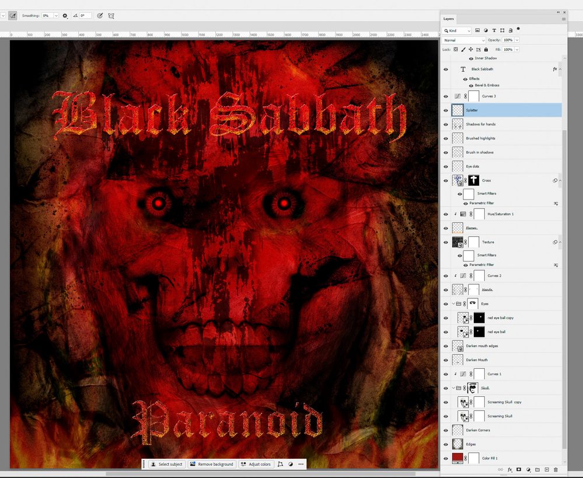Select the Hue/Saturation 1 layer
583x478 pixels.
click(506, 214)
